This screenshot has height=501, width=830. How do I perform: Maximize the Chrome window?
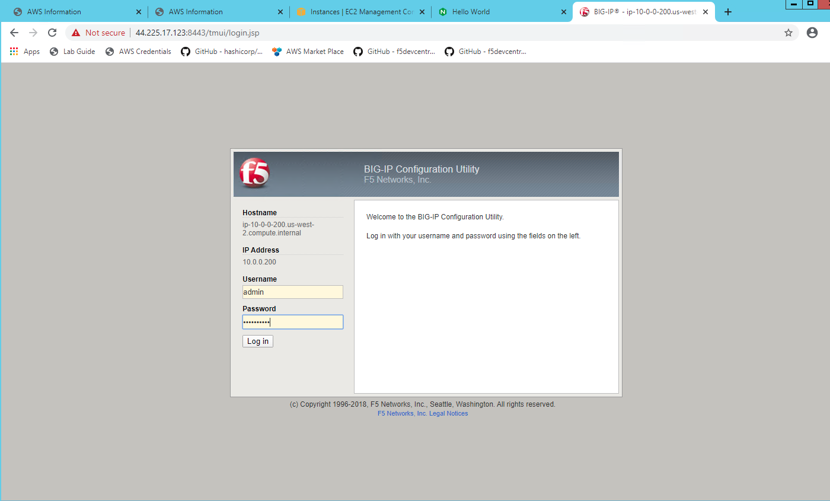pyautogui.click(x=810, y=4)
